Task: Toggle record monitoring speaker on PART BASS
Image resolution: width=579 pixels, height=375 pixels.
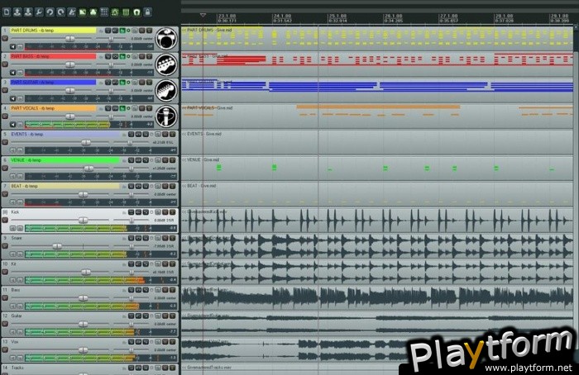Action: [x=13, y=73]
